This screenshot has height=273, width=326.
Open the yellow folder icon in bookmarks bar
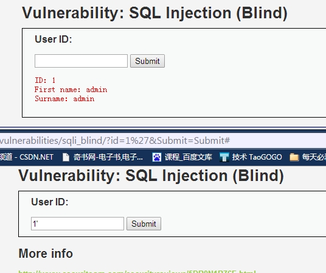(x=294, y=157)
